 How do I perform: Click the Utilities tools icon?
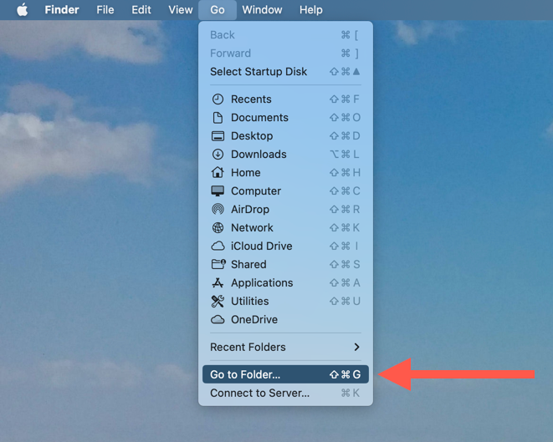tap(218, 301)
